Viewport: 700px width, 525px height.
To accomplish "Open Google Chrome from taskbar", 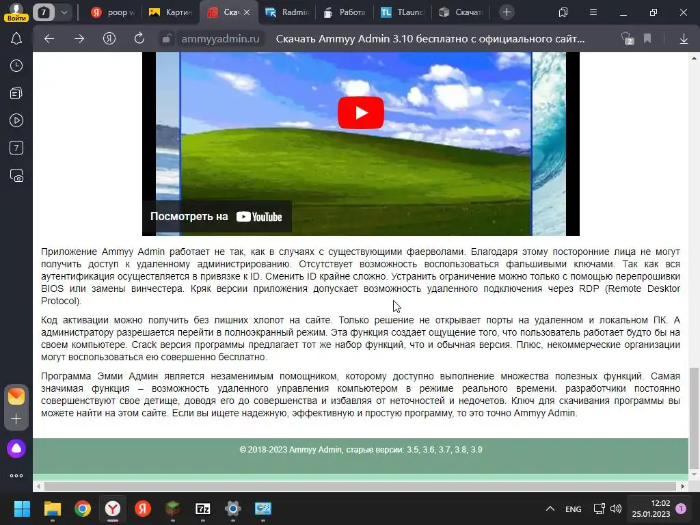I will pyautogui.click(x=83, y=509).
